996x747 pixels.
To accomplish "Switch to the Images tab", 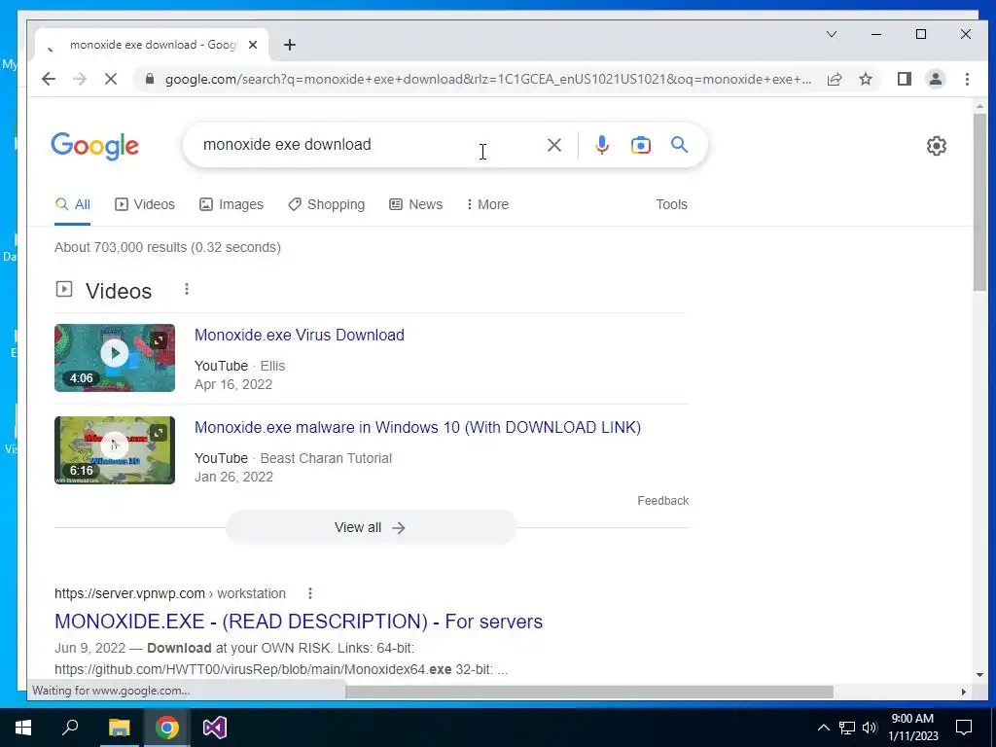I will pyautogui.click(x=231, y=204).
